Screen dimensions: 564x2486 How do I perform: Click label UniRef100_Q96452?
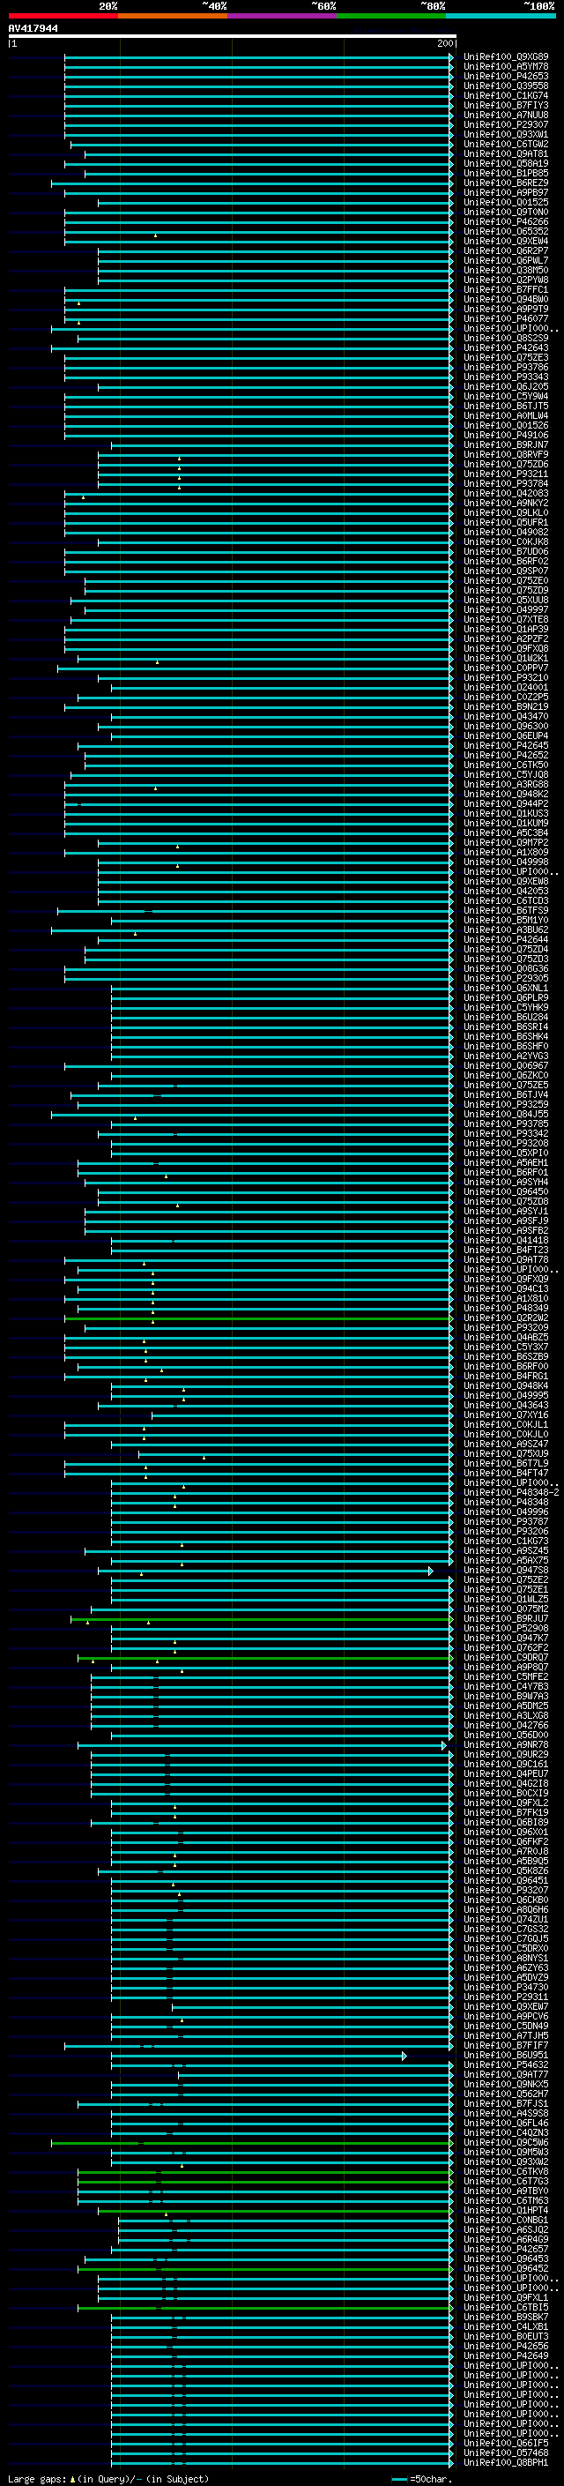(x=506, y=2269)
